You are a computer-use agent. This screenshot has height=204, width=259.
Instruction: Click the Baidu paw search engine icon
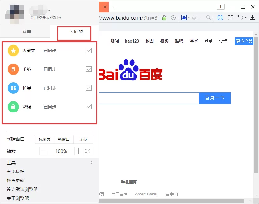184,17
